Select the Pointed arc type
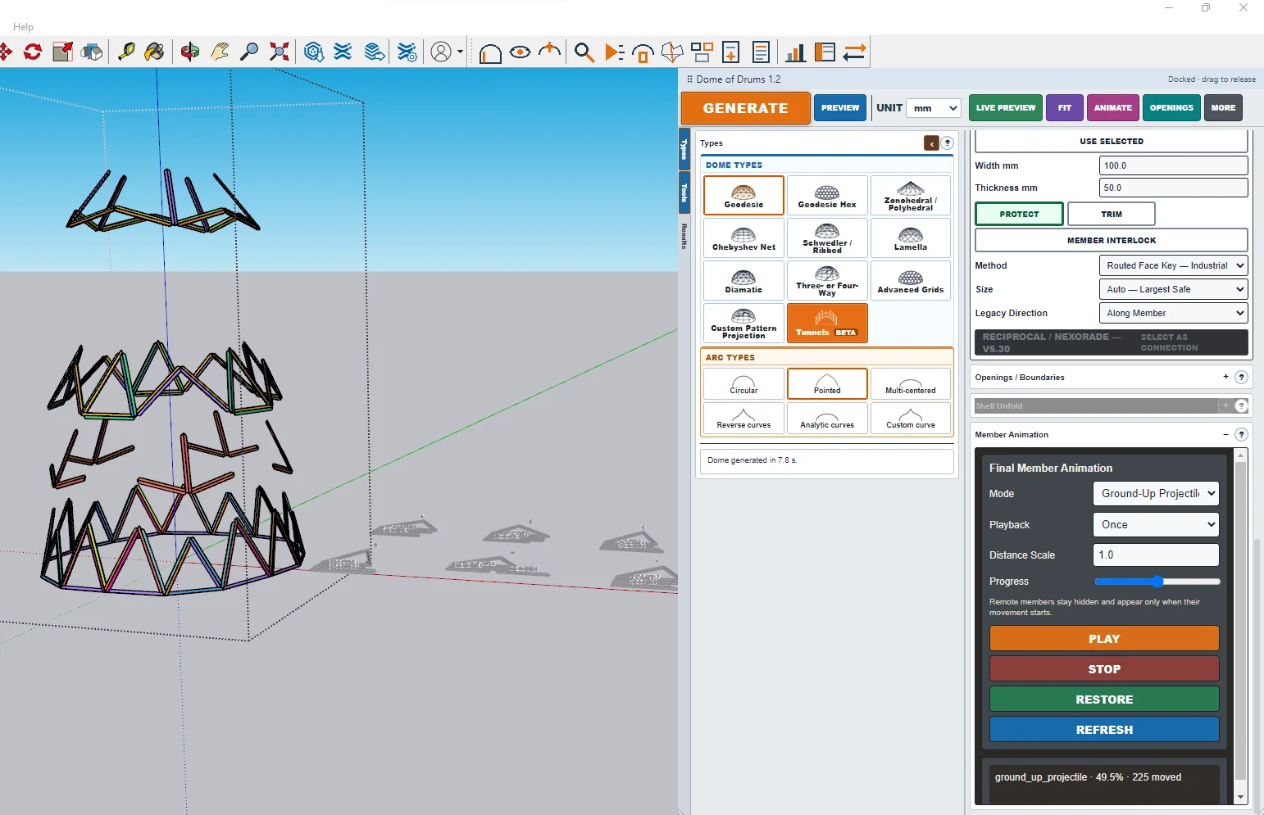 827,383
